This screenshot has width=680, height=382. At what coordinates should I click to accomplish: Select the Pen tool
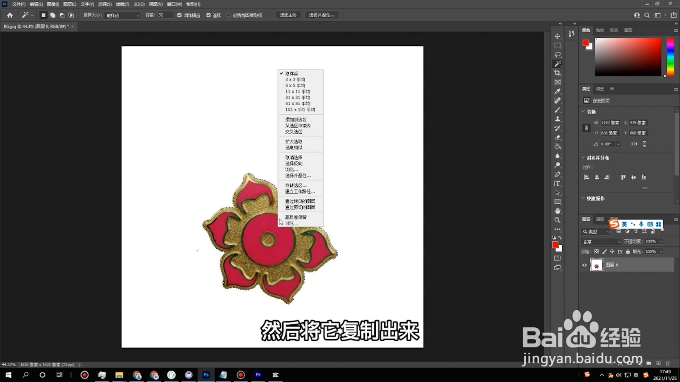point(558,174)
